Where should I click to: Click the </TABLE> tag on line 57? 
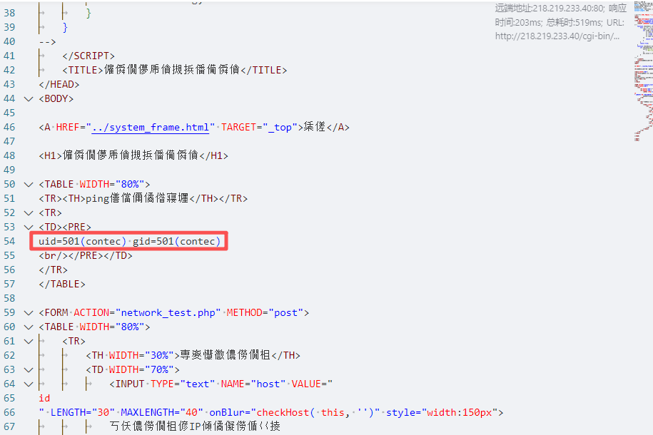point(62,285)
